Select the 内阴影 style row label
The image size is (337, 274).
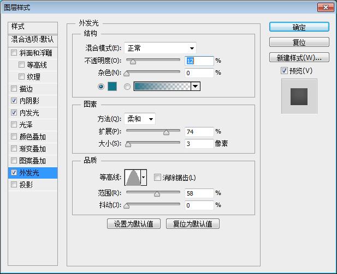pyautogui.click(x=29, y=101)
